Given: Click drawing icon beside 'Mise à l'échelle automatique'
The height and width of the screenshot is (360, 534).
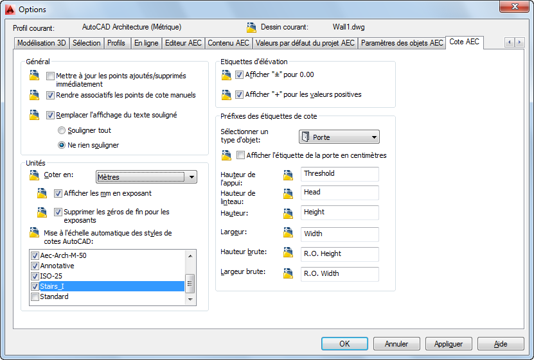Looking at the screenshot, I should (34, 232).
